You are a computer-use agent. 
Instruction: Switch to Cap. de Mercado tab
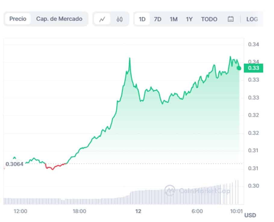click(59, 19)
